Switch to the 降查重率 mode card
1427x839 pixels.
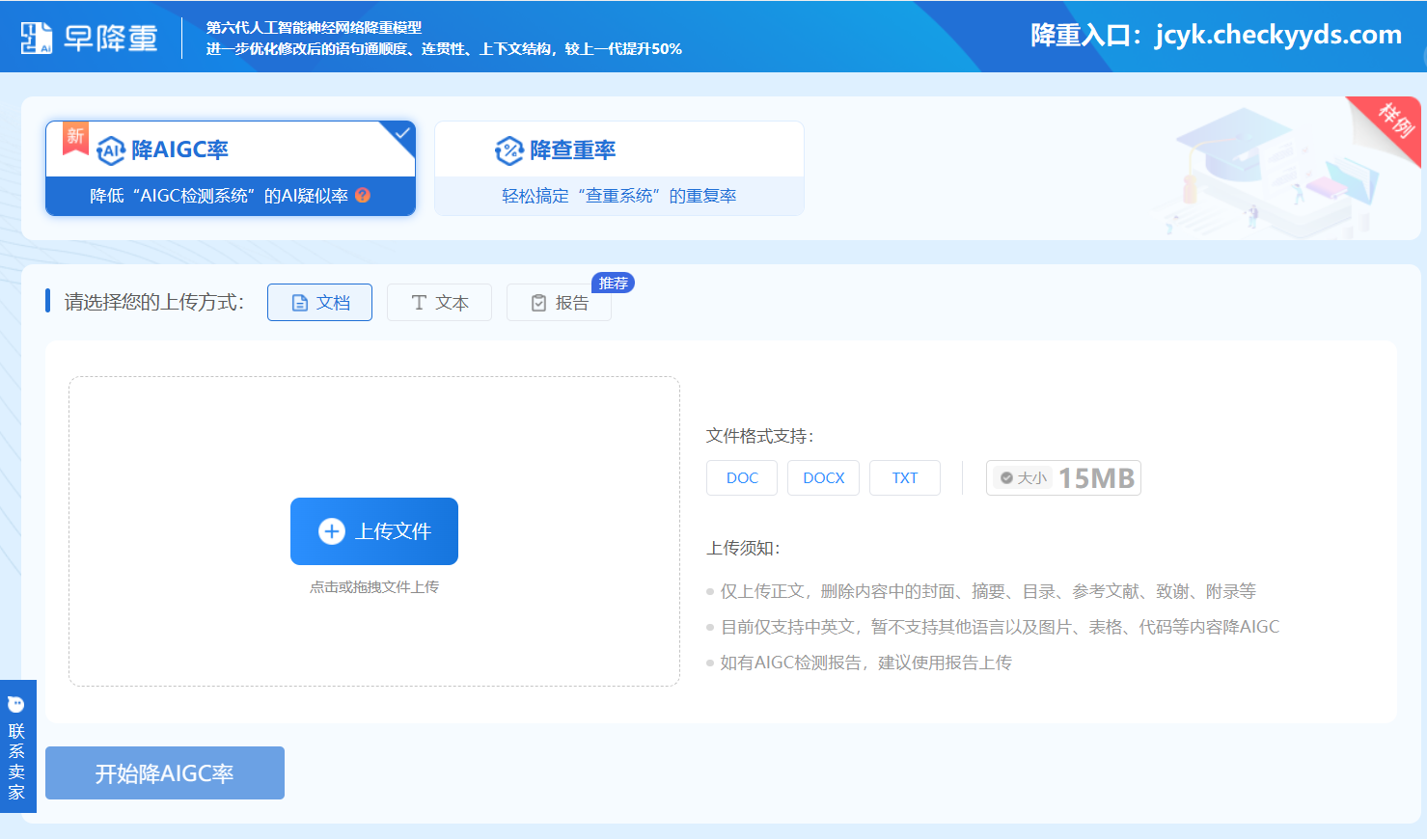[619, 168]
